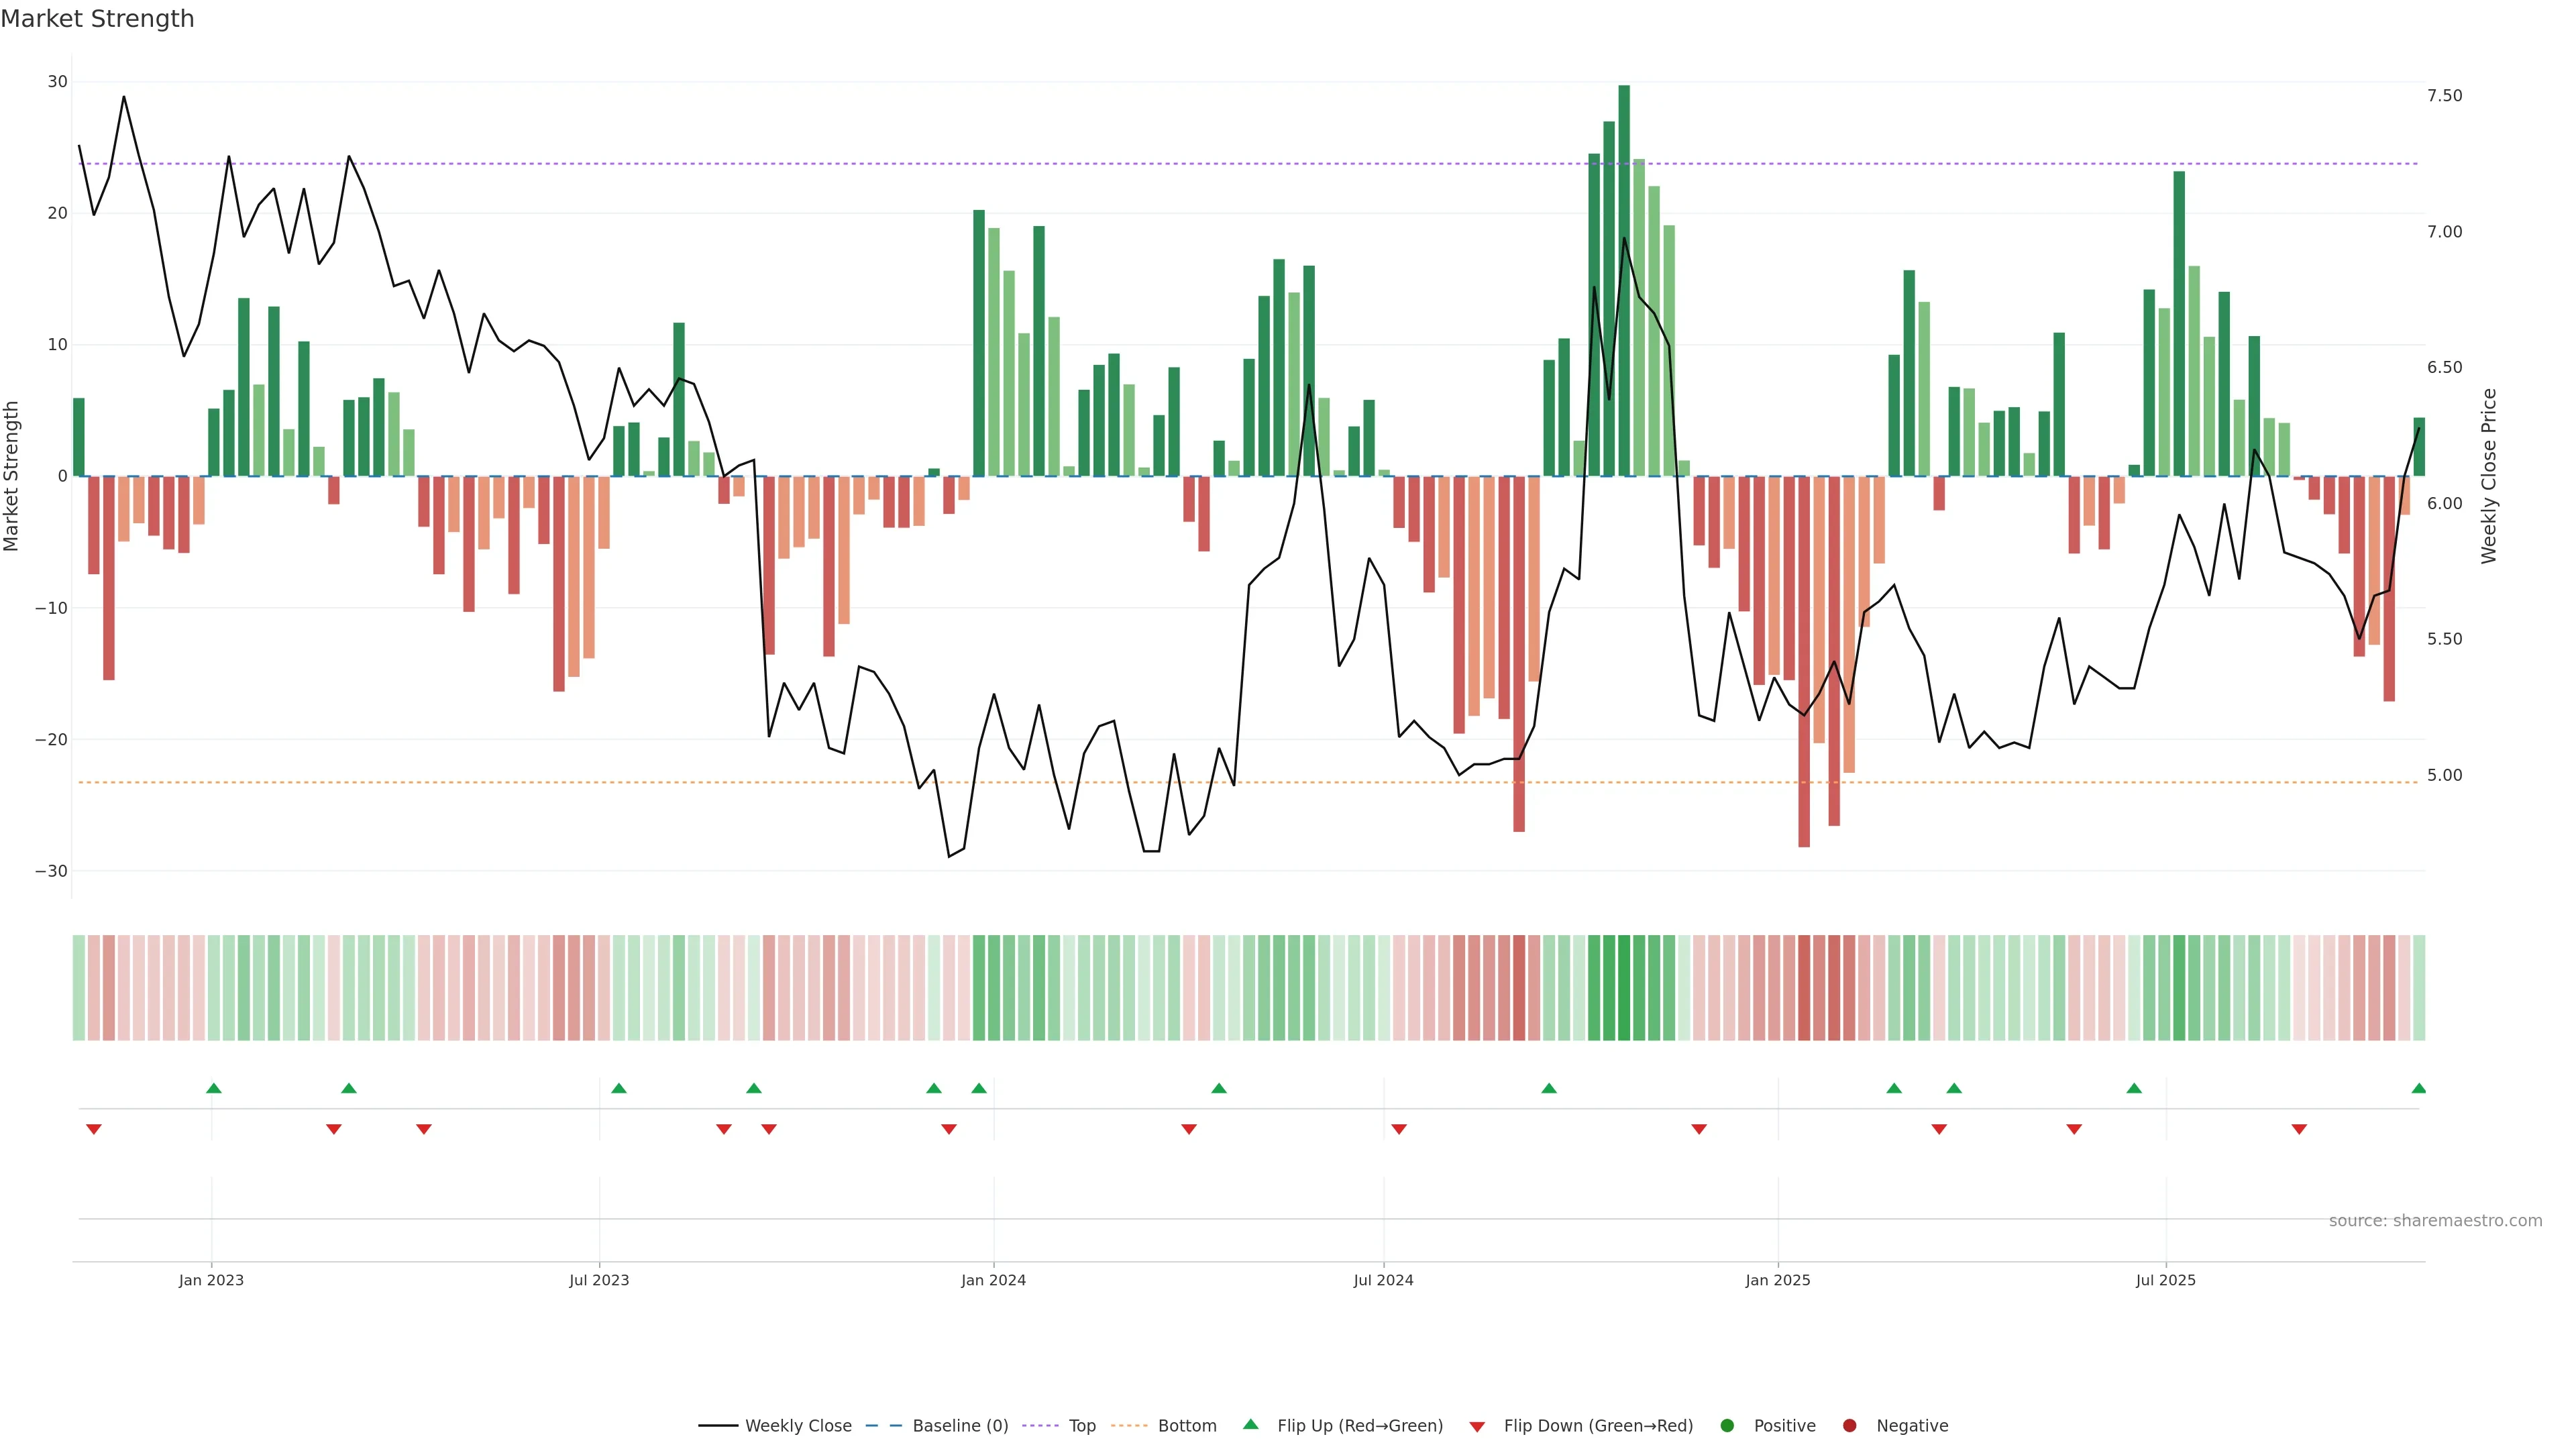Click the Jul 2025 x-axis label
2576x1449 pixels.
pyautogui.click(x=2165, y=1280)
